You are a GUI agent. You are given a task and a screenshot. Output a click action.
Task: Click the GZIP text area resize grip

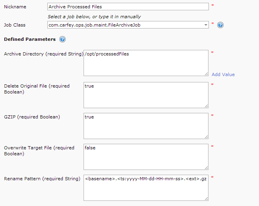pos(206,136)
